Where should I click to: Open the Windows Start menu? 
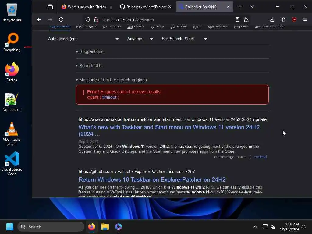click(x=10, y=227)
